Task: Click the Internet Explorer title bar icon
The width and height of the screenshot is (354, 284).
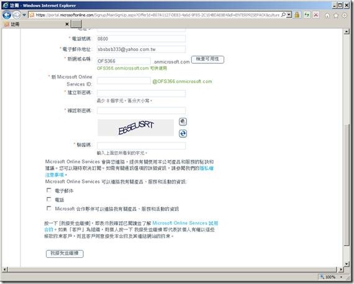Action: point(5,5)
